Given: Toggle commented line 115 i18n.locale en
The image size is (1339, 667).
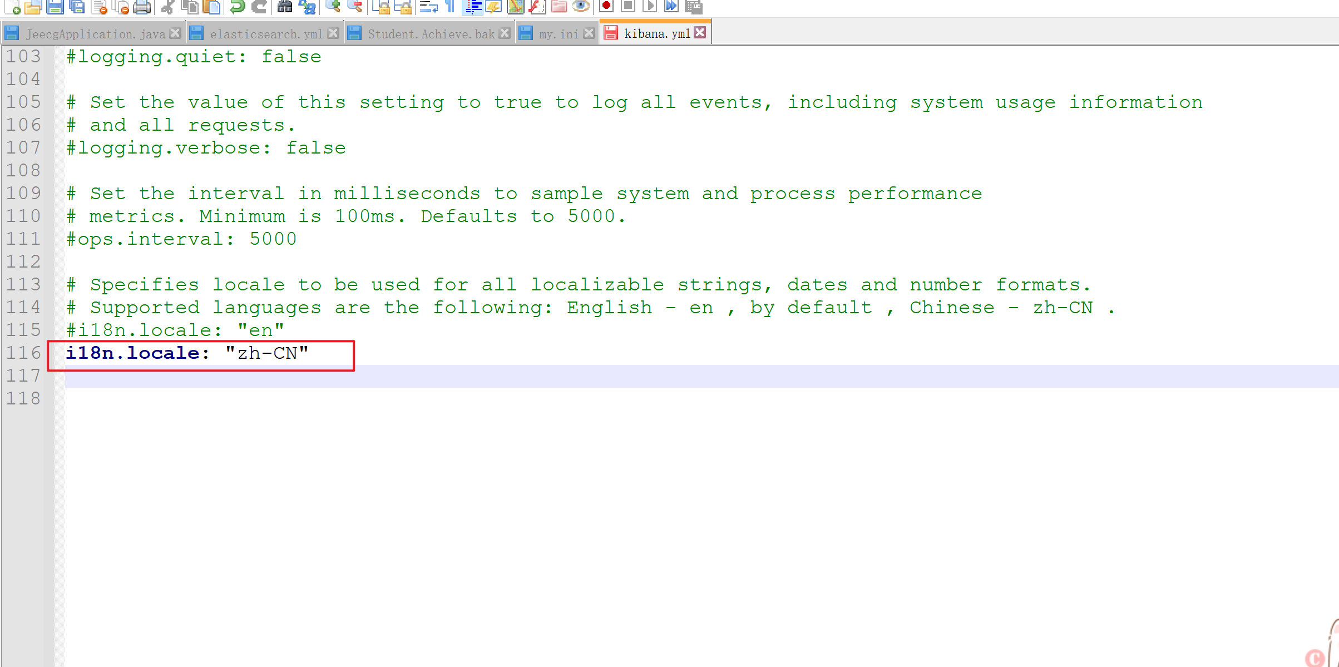Looking at the screenshot, I should (x=176, y=330).
